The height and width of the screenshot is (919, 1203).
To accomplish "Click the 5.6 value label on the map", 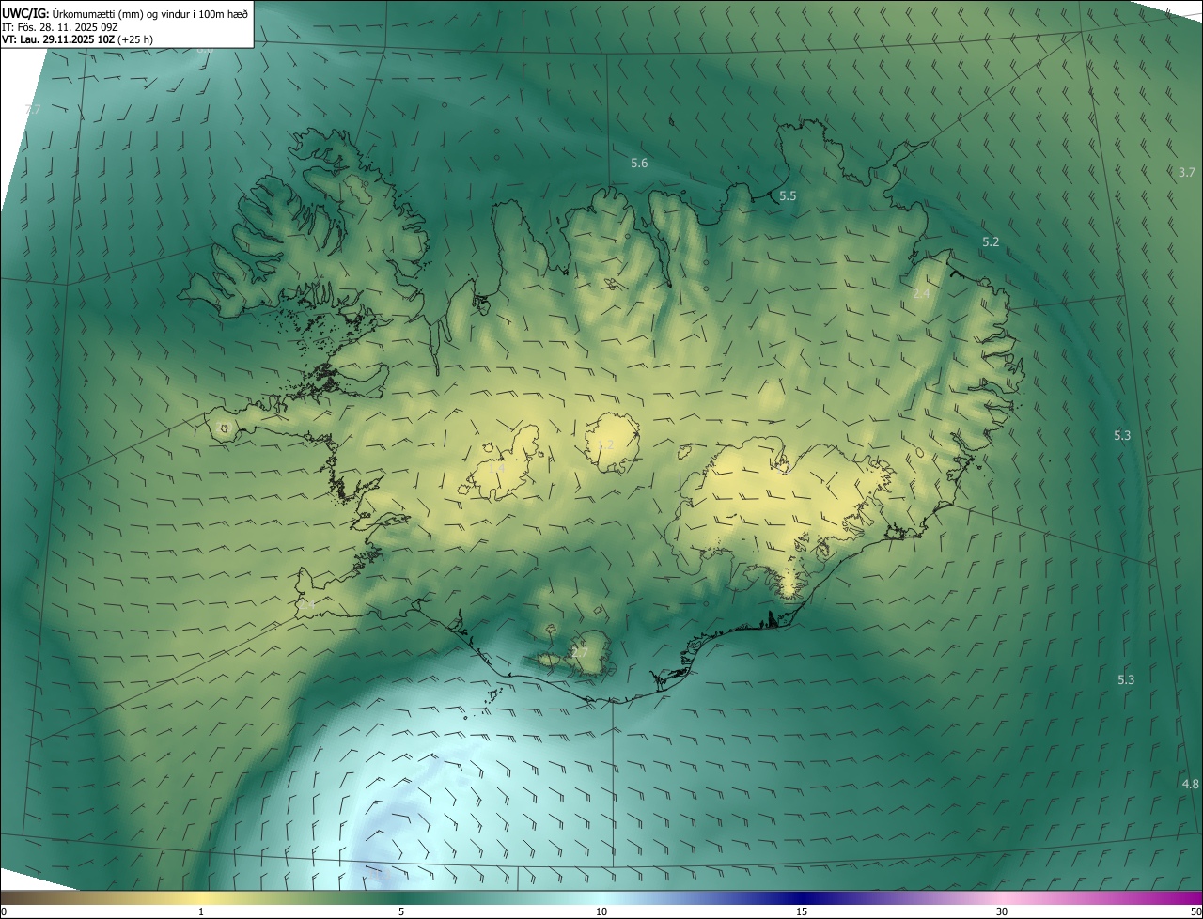I will [639, 164].
